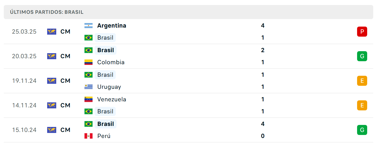Screen dimensions: 376x146
Task: Click the Colombia flag icon
Action: pos(89,62)
